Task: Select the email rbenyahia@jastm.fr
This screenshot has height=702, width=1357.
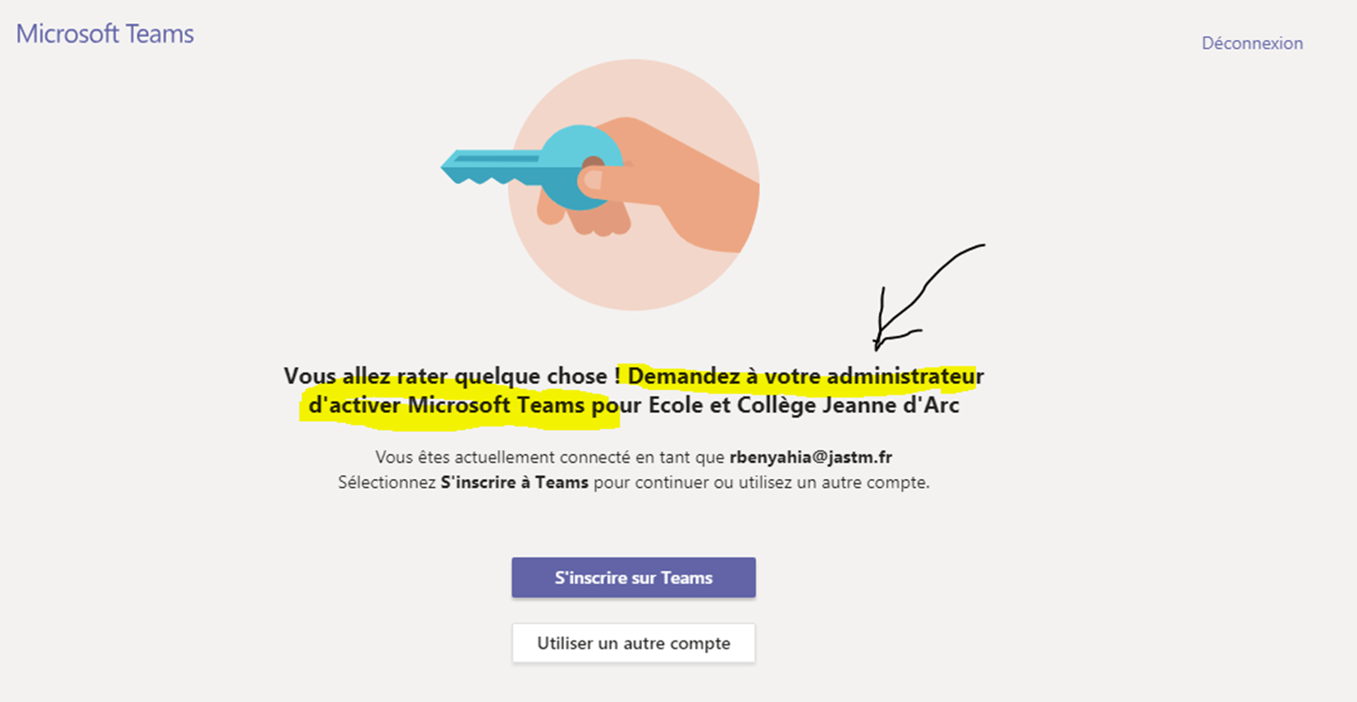Action: (x=810, y=458)
